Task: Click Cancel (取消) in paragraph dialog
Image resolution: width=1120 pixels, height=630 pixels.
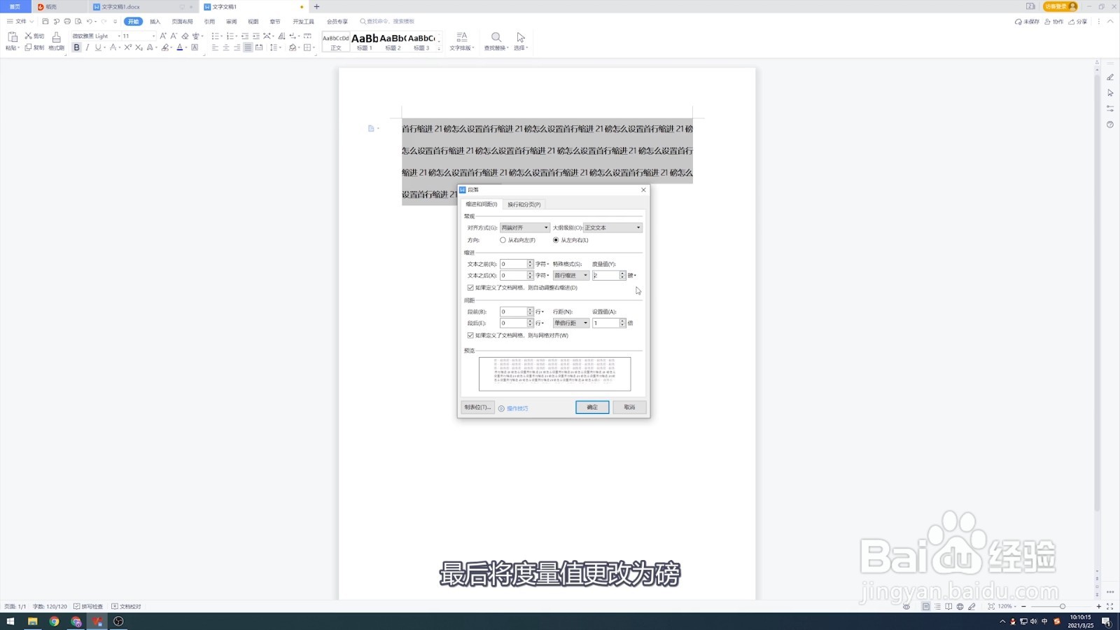Action: (x=629, y=407)
